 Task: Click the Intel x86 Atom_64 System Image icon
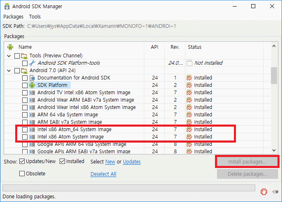tap(32, 129)
